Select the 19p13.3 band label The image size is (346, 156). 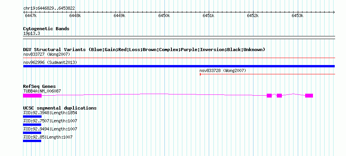coord(31,34)
